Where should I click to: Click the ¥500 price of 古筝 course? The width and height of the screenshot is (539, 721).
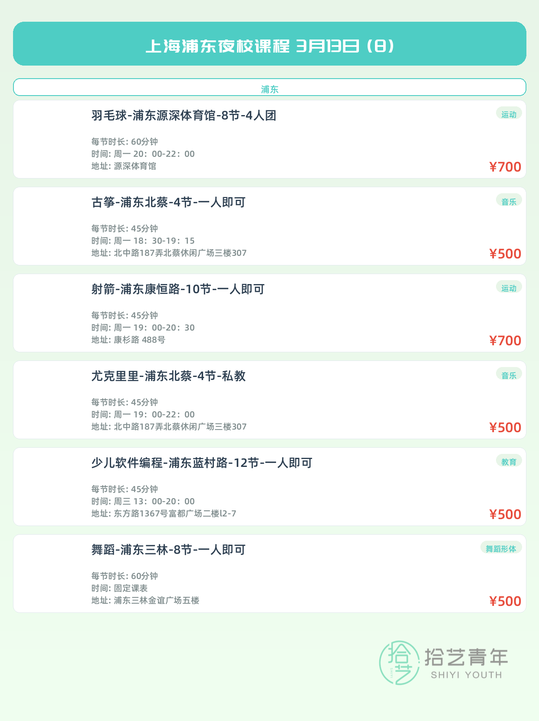click(505, 254)
